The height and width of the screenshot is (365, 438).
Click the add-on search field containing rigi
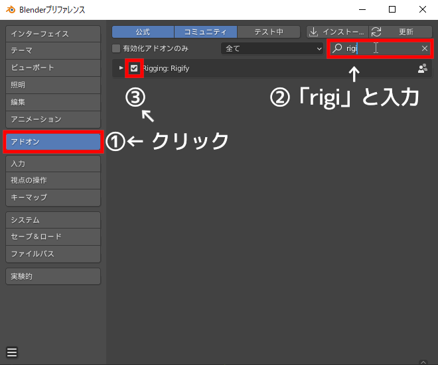point(380,48)
